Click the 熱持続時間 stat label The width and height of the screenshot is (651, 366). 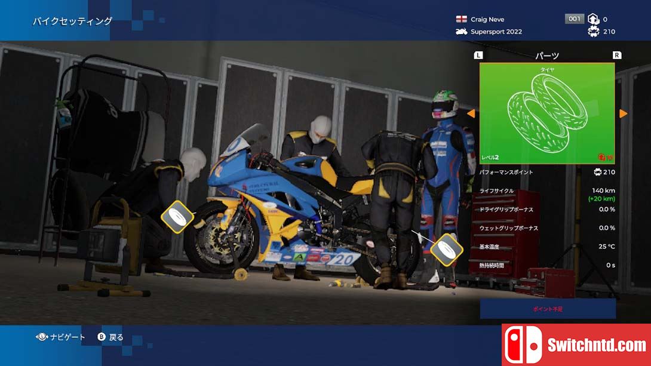[x=492, y=265]
